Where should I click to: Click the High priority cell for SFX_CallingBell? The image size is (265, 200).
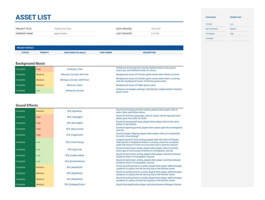[x=44, y=117]
